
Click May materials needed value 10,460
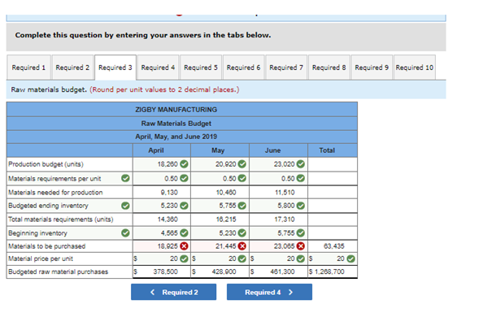[x=226, y=193]
